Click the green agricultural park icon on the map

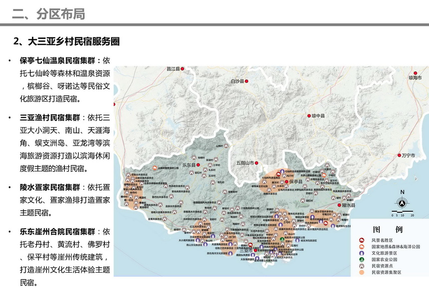(x=282, y=239)
